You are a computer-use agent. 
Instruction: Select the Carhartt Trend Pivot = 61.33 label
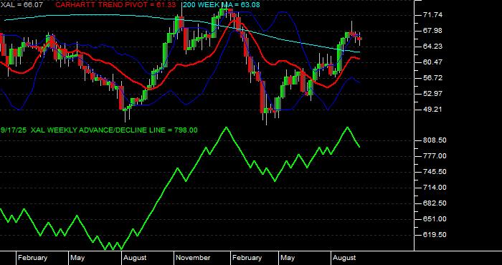click(x=115, y=5)
